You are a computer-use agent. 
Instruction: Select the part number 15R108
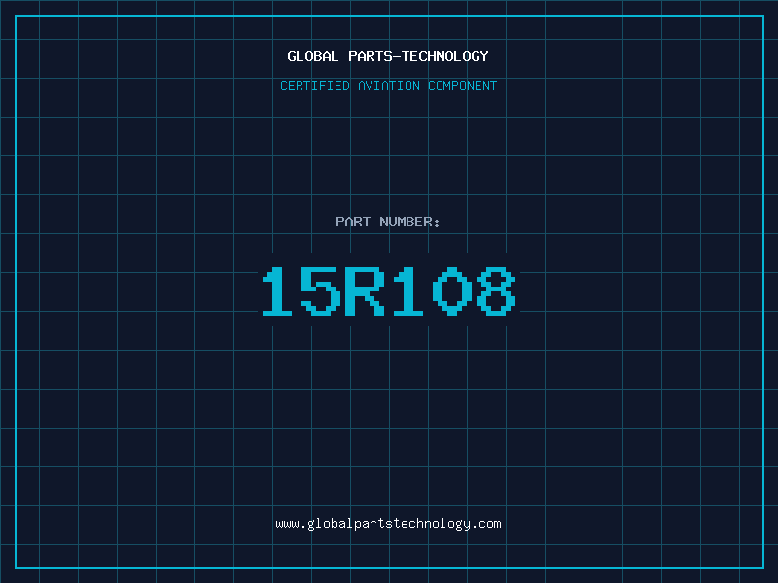[389, 291]
